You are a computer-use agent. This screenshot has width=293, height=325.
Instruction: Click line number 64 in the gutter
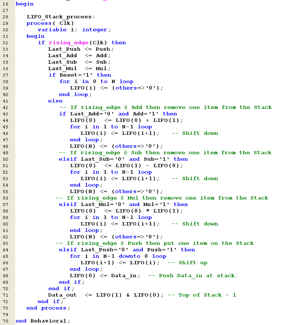tap(5, 250)
